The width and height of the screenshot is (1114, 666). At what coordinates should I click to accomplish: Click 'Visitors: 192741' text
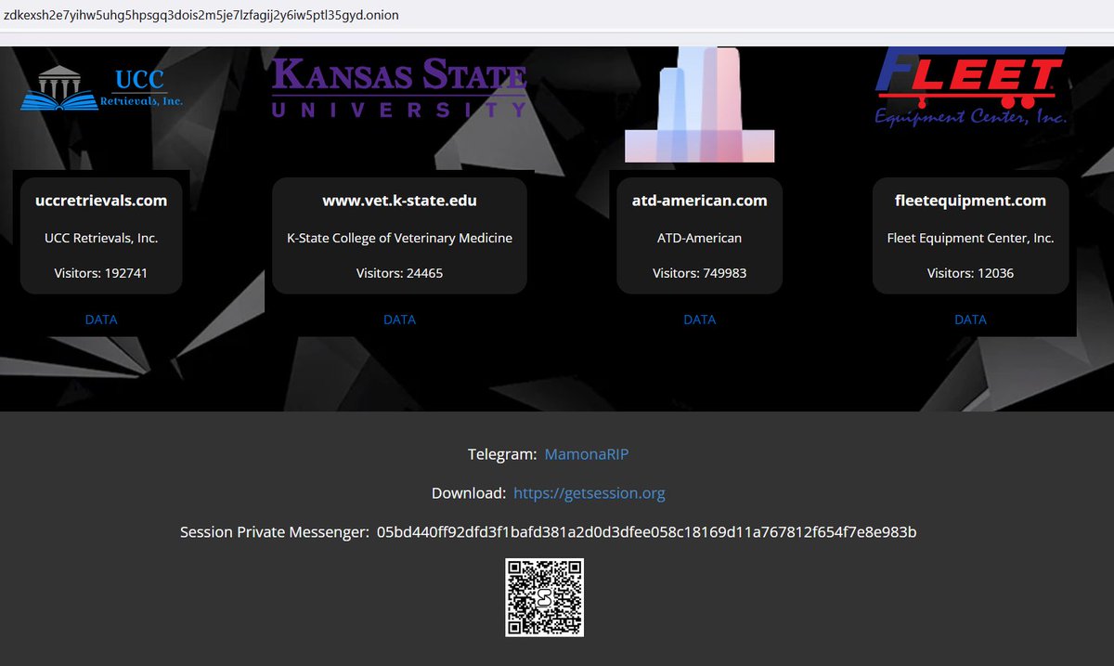[101, 273]
